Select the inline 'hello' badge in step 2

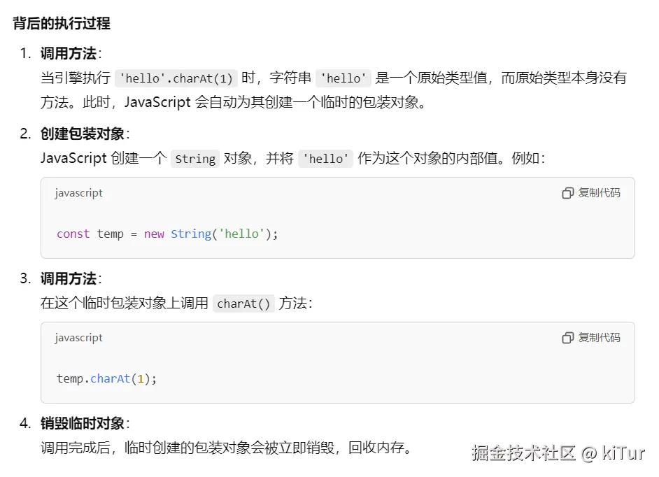point(325,159)
